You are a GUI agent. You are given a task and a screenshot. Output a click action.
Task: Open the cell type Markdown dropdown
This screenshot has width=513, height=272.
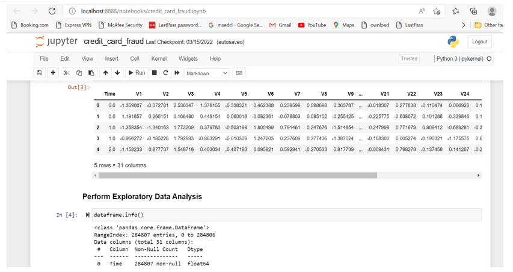pyautogui.click(x=207, y=73)
